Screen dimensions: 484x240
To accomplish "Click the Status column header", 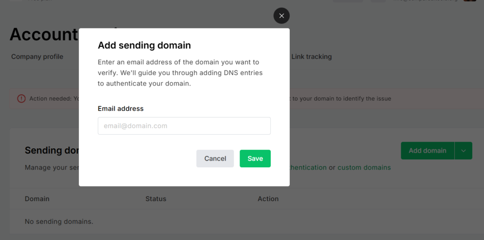I will click(x=156, y=199).
